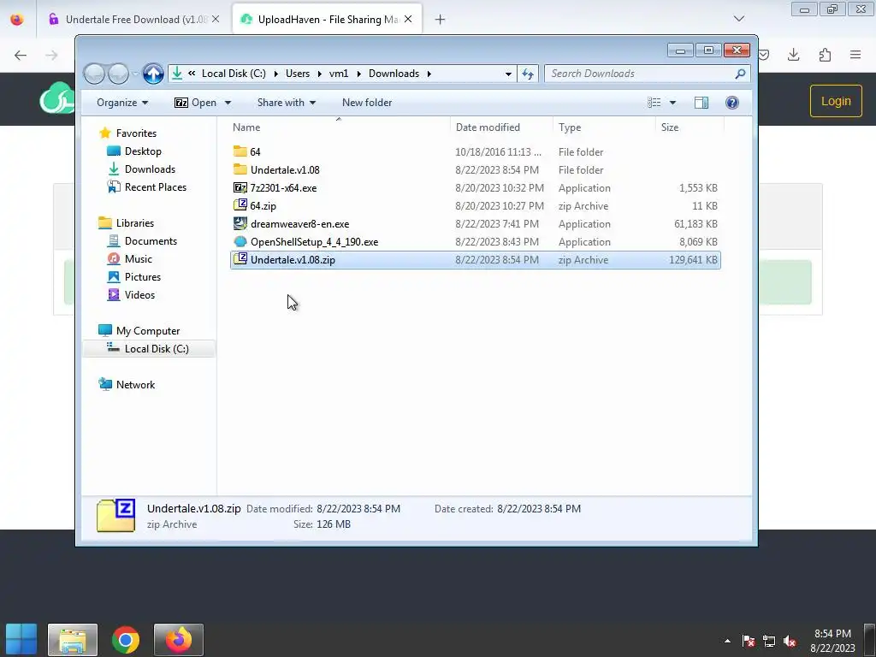Open the Organize dropdown menu

(122, 103)
